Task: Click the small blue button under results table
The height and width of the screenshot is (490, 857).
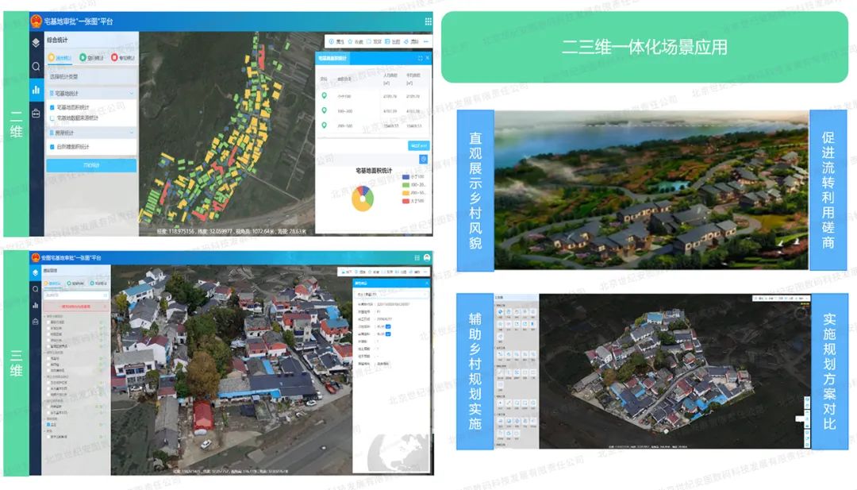Action: [x=418, y=146]
